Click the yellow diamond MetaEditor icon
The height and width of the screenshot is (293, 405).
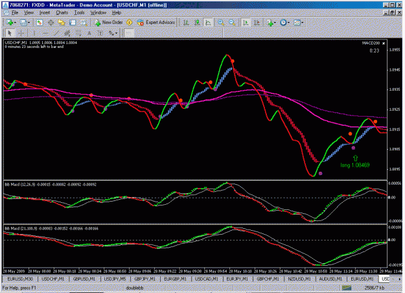point(130,23)
